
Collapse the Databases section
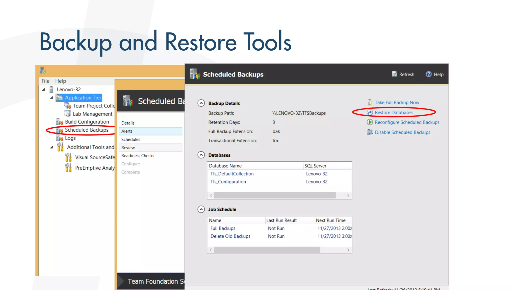[201, 155]
